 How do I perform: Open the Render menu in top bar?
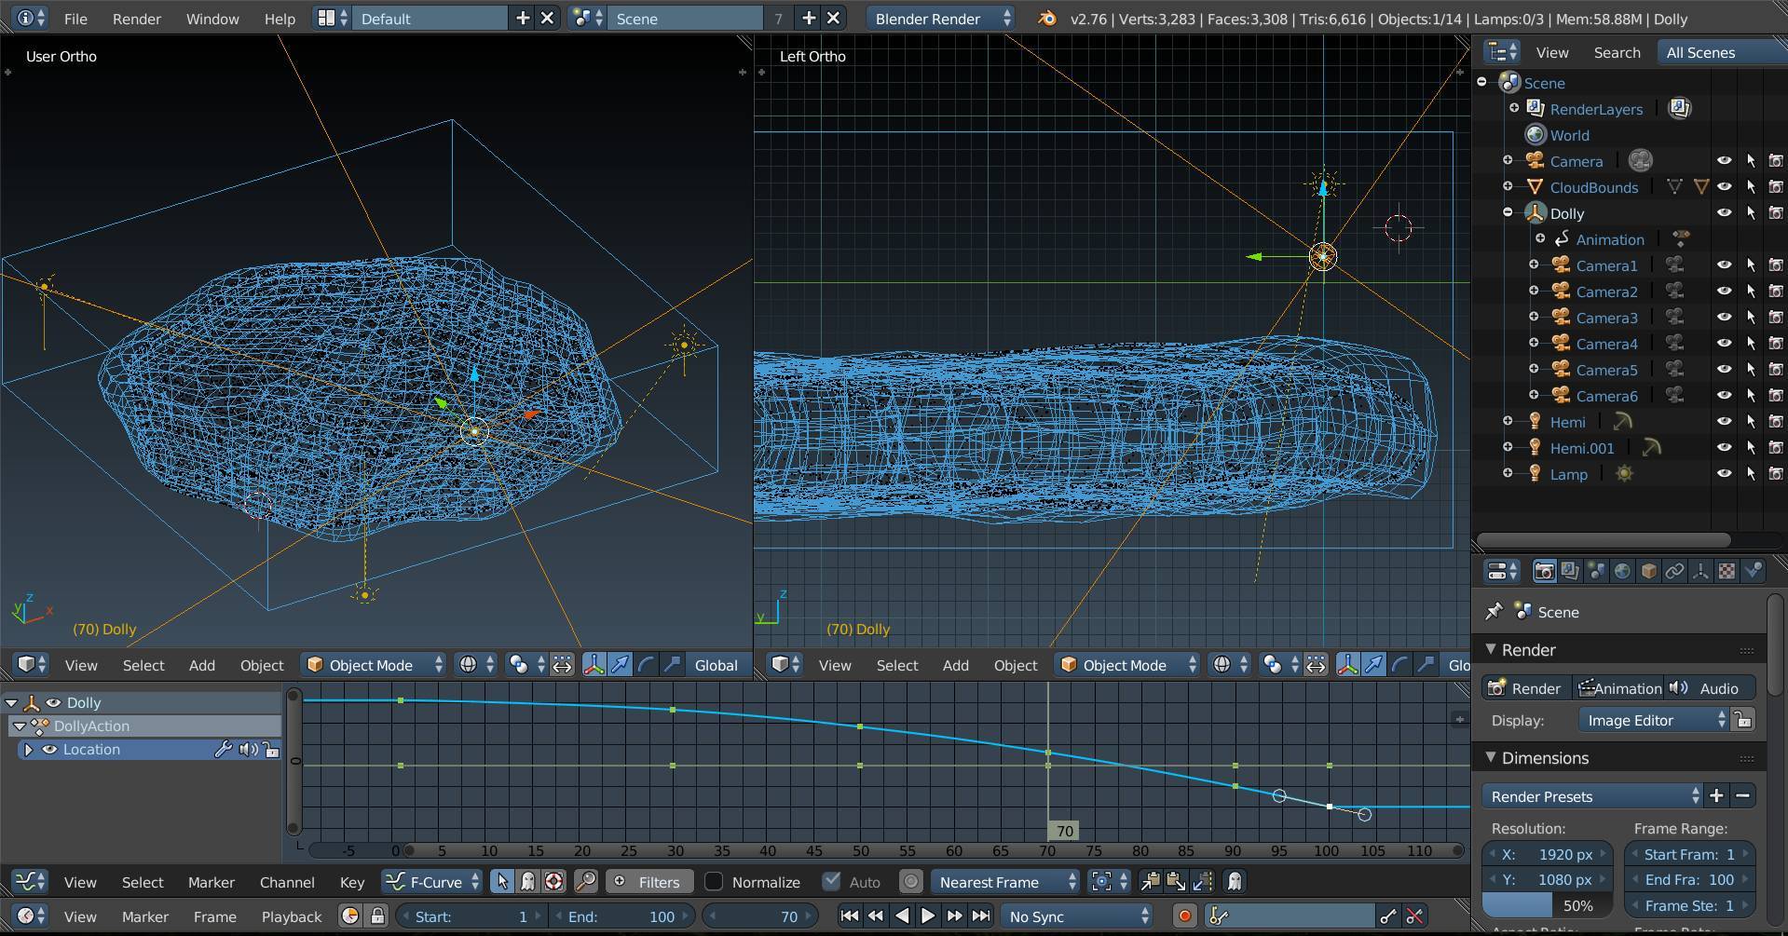(136, 19)
